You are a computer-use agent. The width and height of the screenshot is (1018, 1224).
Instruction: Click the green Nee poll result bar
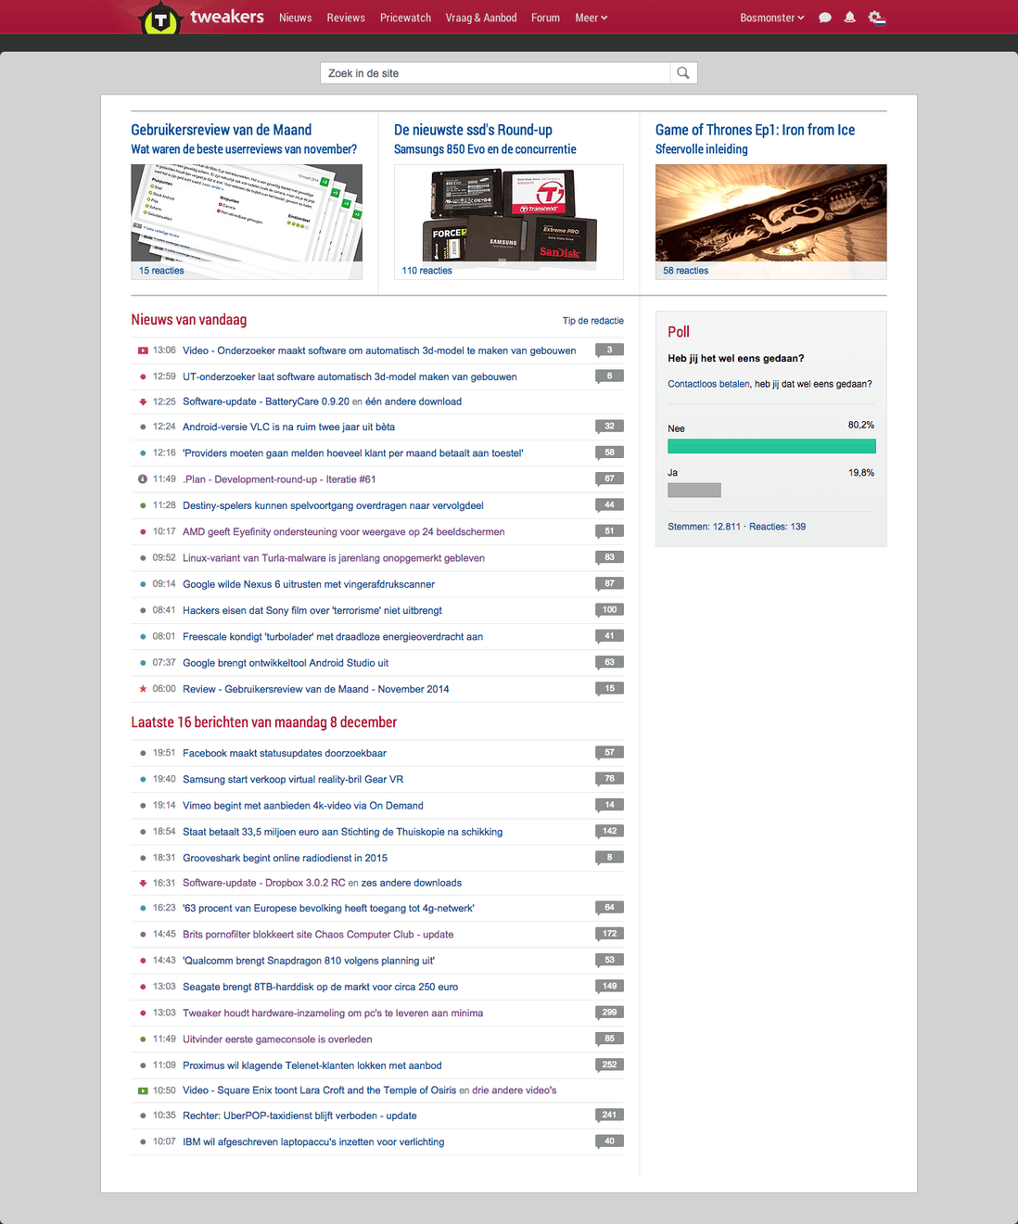pos(771,446)
